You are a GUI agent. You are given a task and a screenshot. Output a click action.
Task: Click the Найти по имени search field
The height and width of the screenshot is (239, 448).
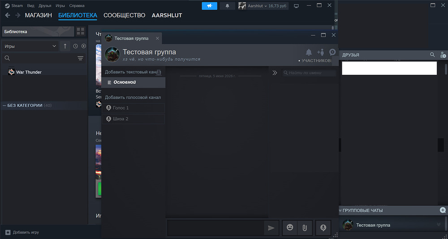[309, 73]
